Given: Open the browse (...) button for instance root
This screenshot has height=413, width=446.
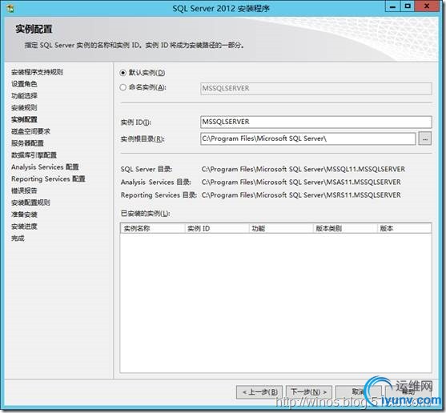Looking at the screenshot, I should pos(425,138).
